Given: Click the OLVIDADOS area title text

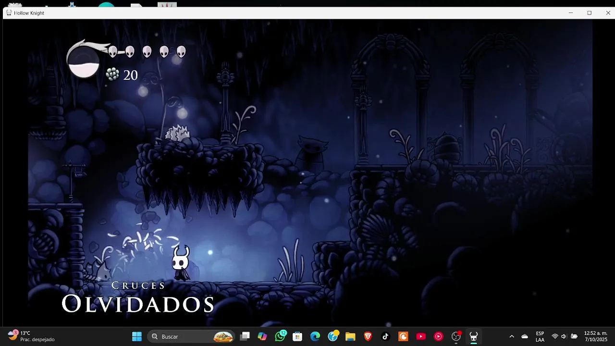Looking at the screenshot, I should 138,304.
